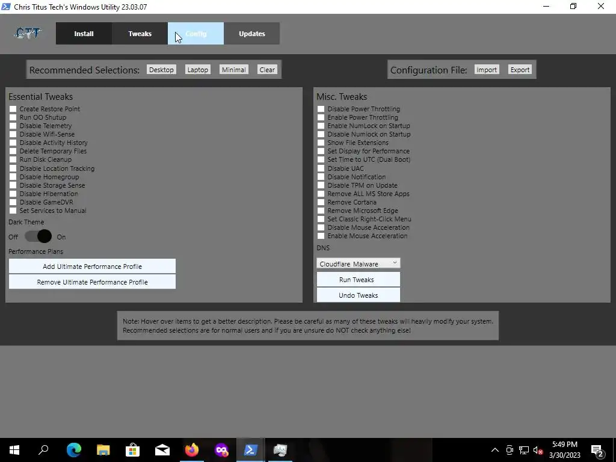Apply Laptop recommended selections

197,70
